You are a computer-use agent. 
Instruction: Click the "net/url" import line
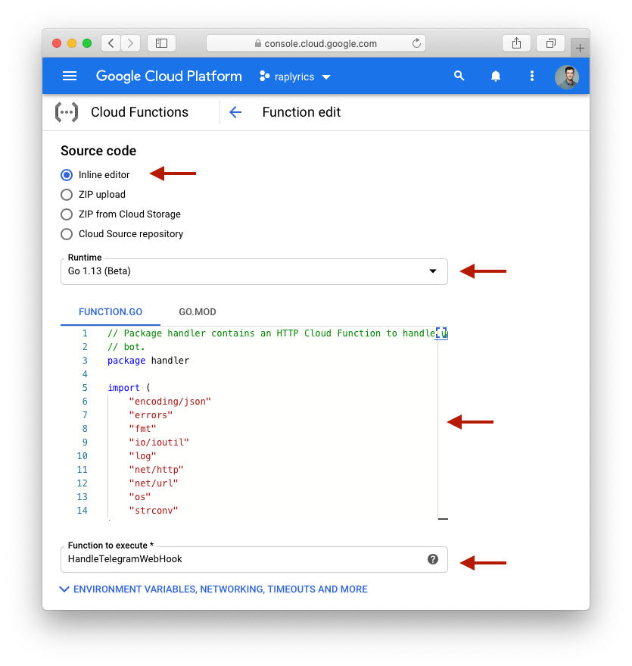tap(154, 483)
